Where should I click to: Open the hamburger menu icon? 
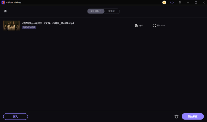(180, 2)
